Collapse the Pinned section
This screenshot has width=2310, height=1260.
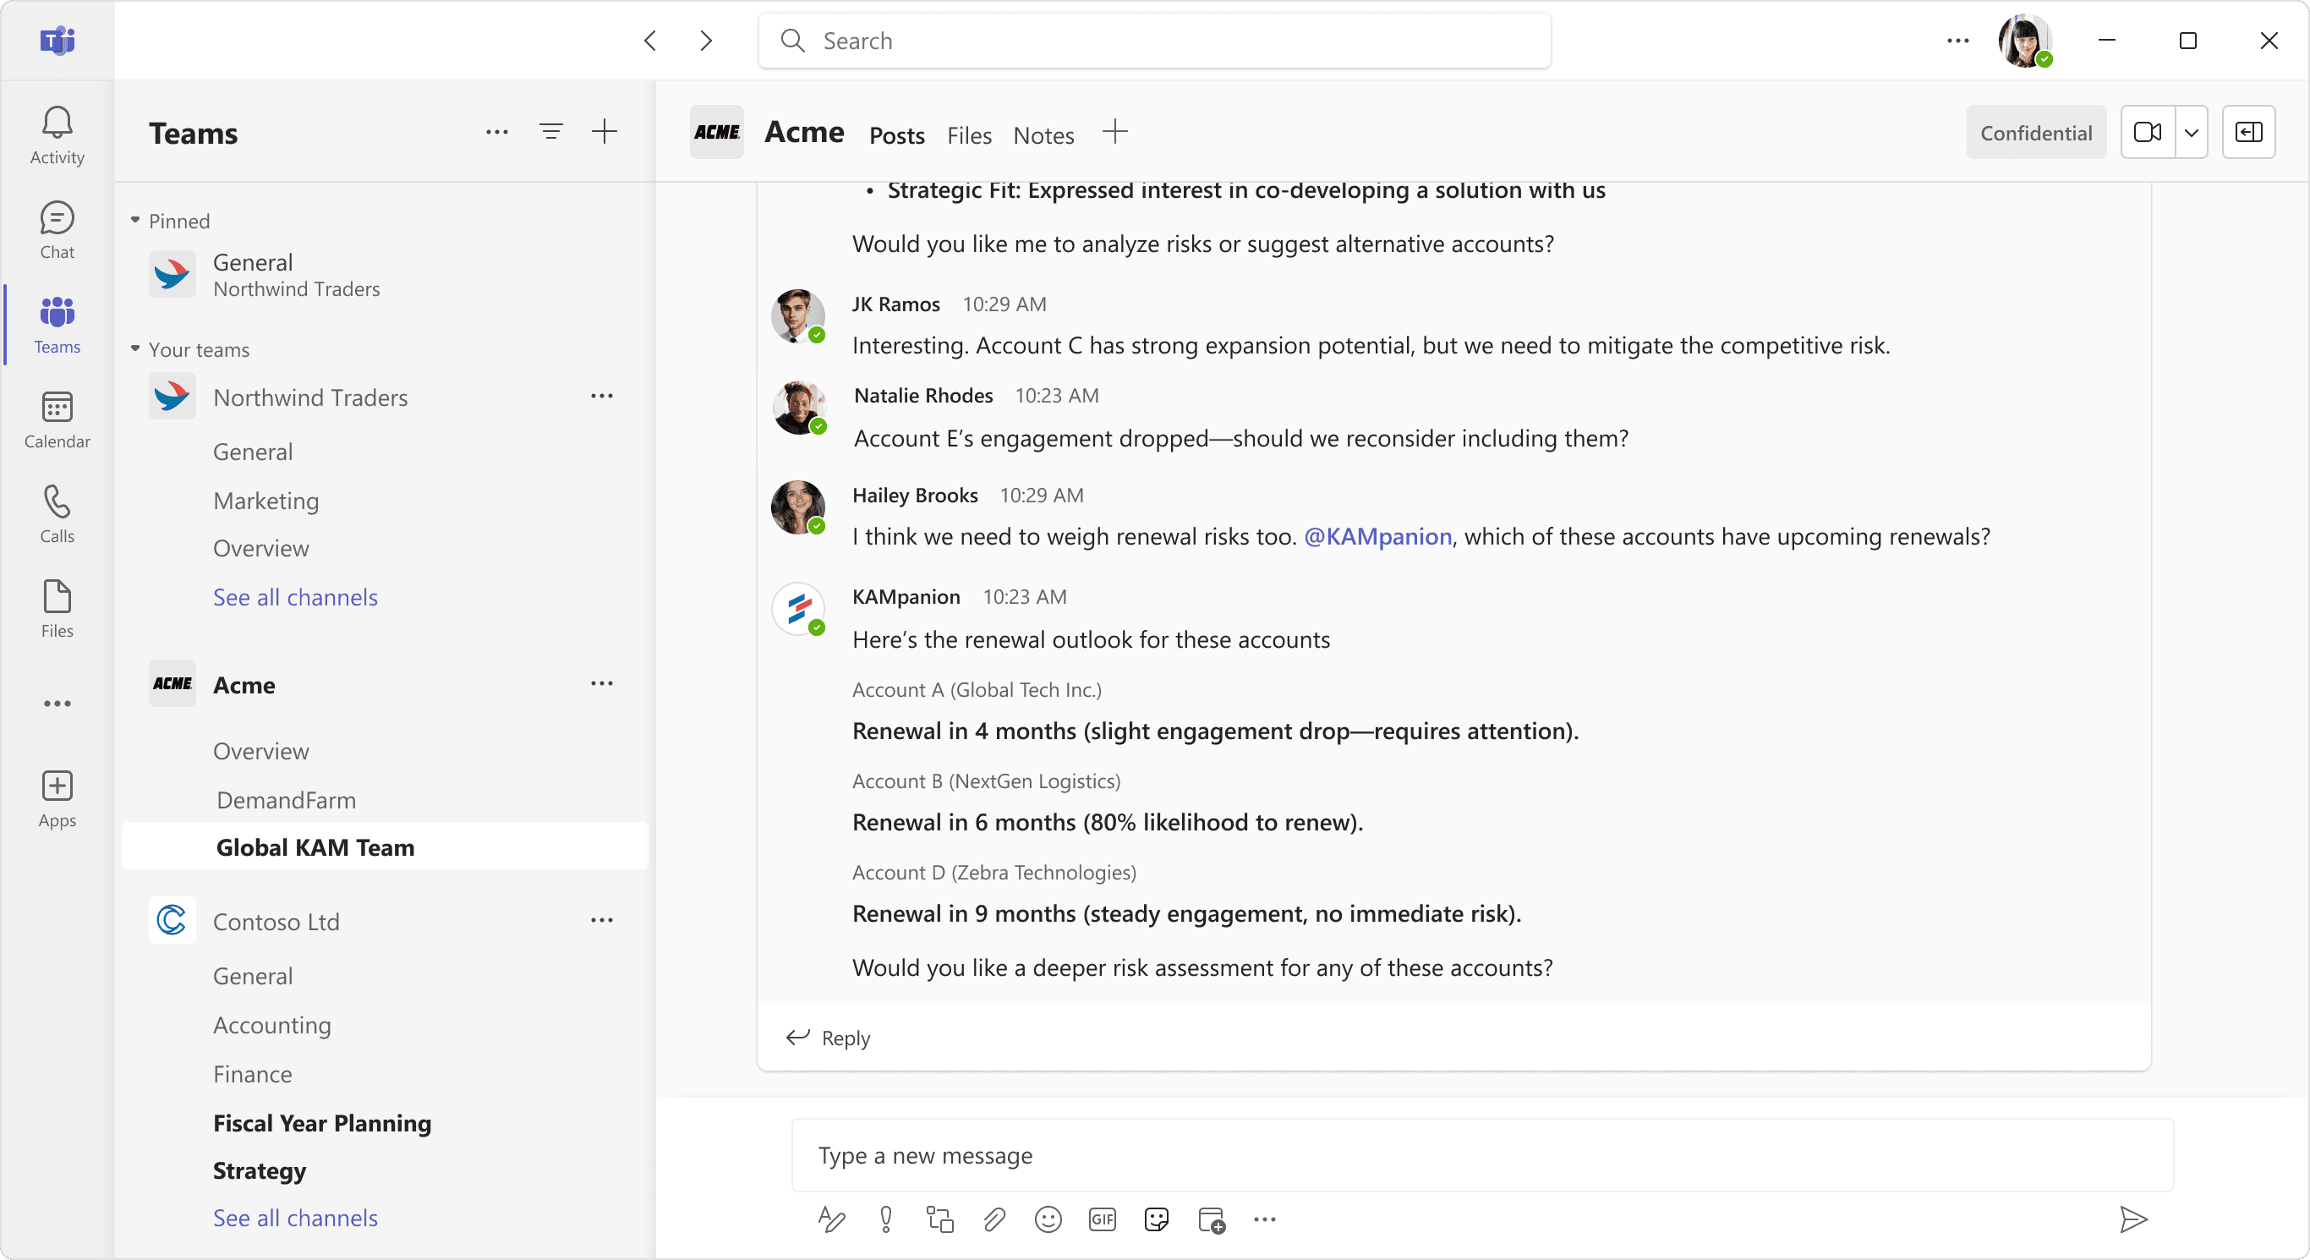click(135, 221)
